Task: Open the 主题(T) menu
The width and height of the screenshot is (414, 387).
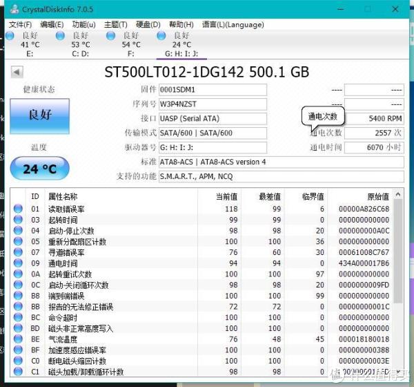Action: point(115,25)
